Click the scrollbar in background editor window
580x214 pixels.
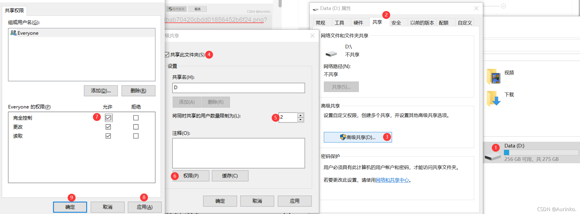point(280,4)
